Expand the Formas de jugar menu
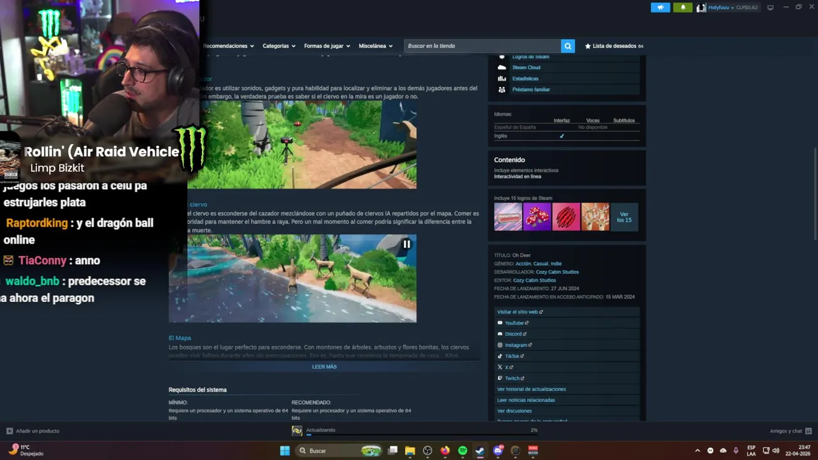 (x=327, y=46)
